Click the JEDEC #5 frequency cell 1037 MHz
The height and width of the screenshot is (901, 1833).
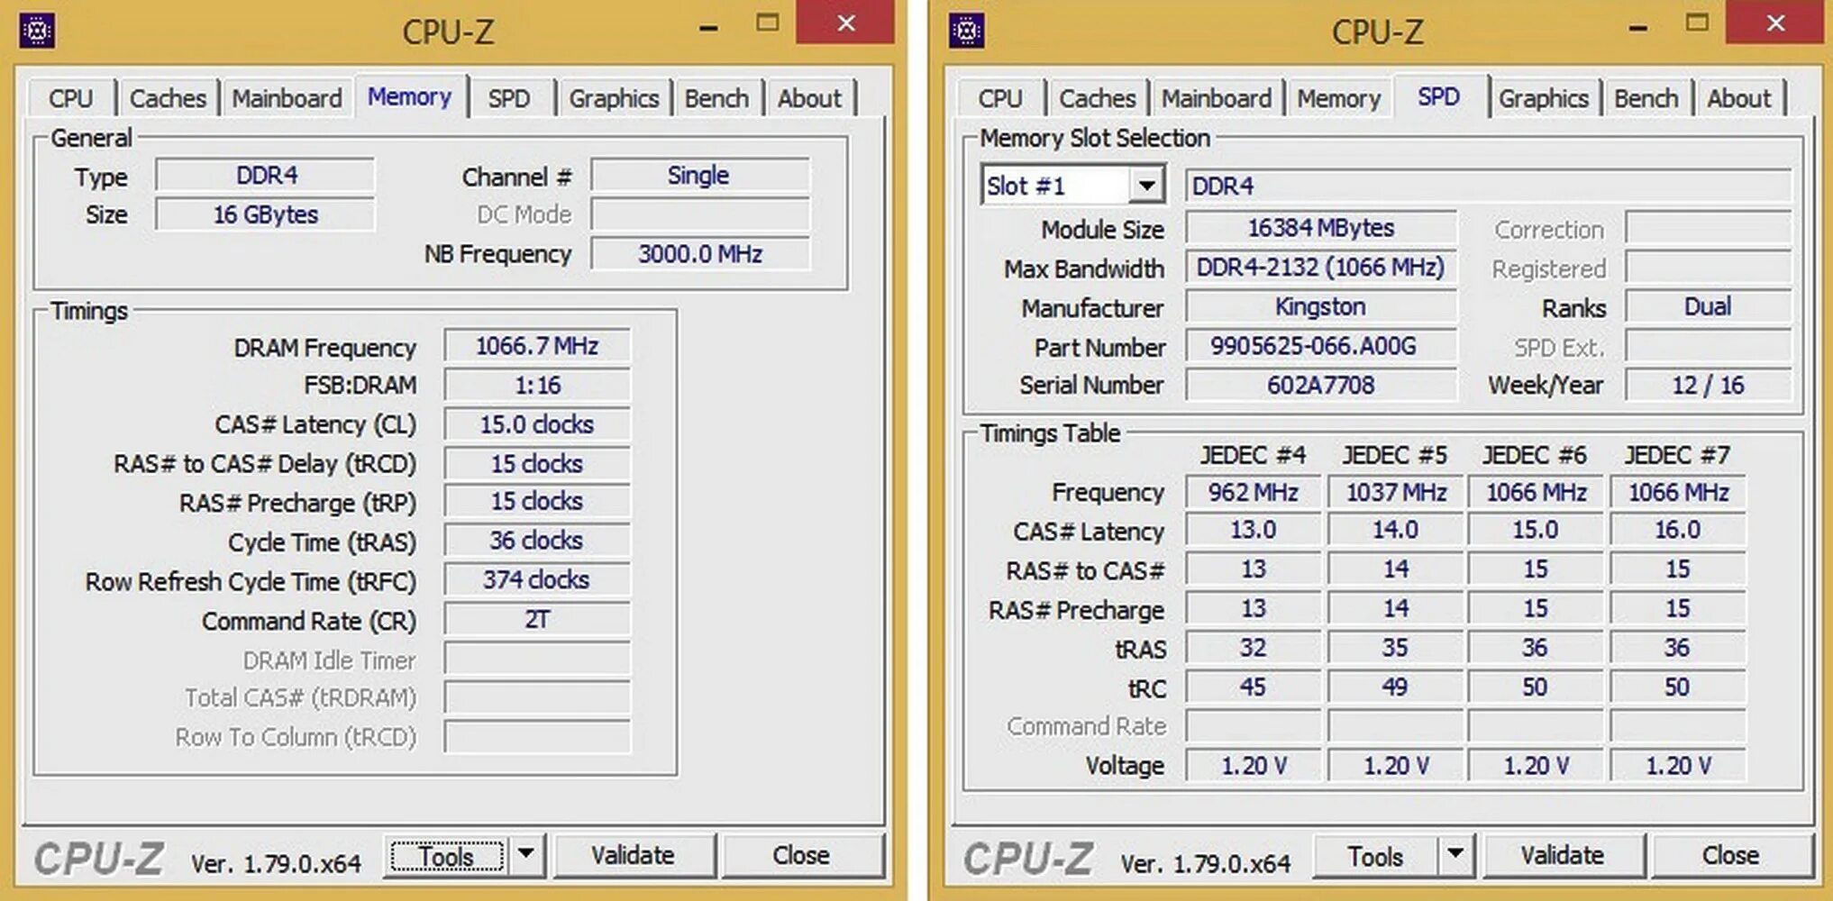[1396, 493]
